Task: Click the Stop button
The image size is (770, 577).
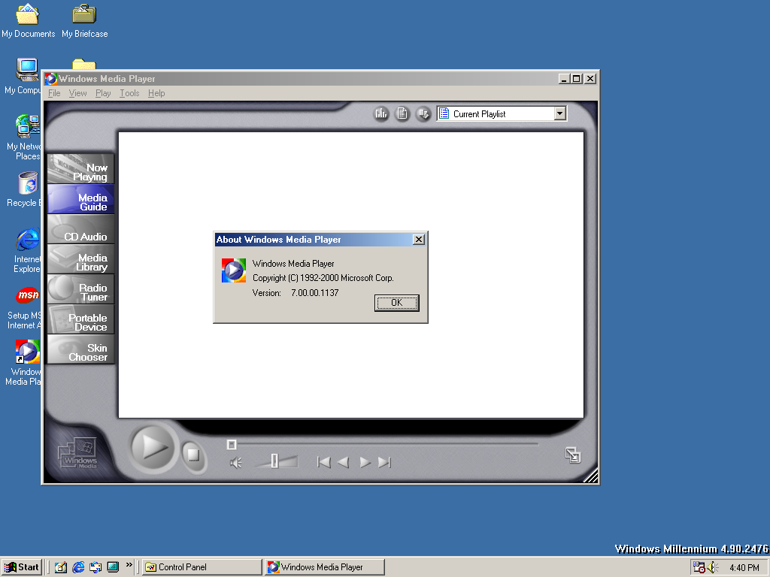Action: (x=193, y=455)
